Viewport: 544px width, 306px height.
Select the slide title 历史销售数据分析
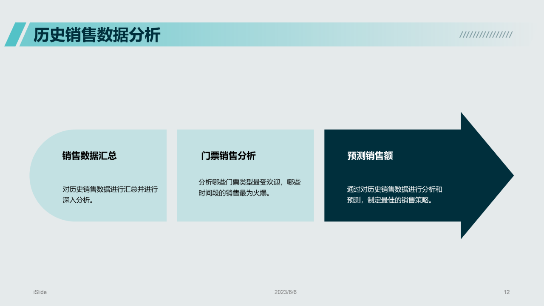point(97,35)
